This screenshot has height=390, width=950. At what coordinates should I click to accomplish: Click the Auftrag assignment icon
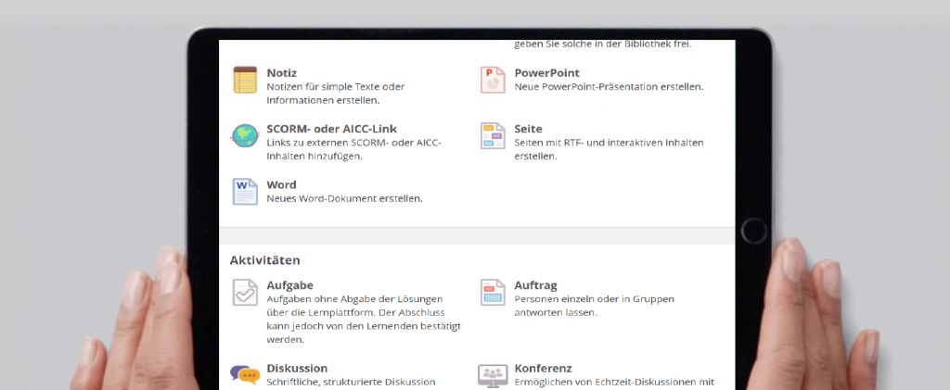[493, 293]
